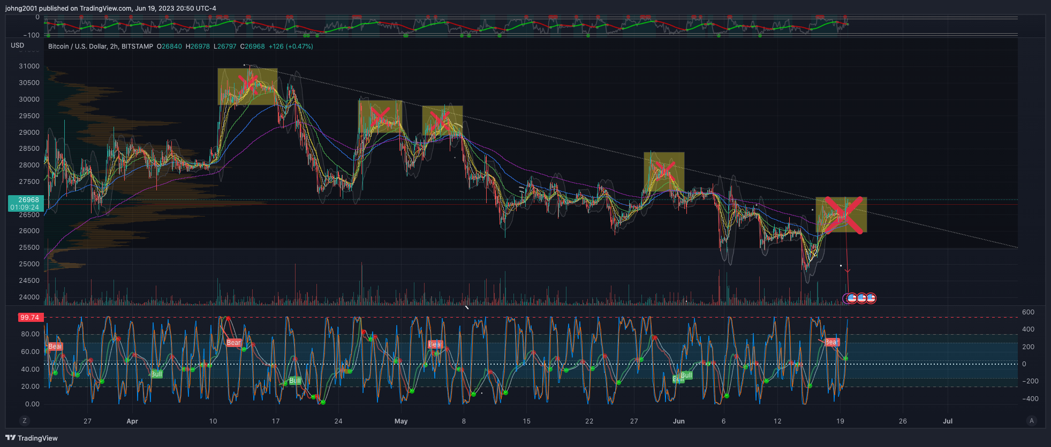Click the A auto-scale icon at bottom right
The width and height of the screenshot is (1051, 447).
[1032, 421]
